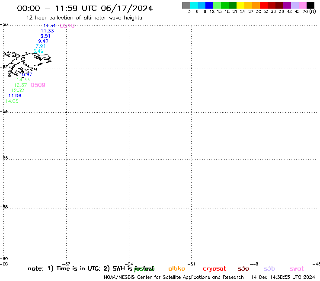Click the green value 12.37
This screenshot has height=281, width=320.
[20, 85]
